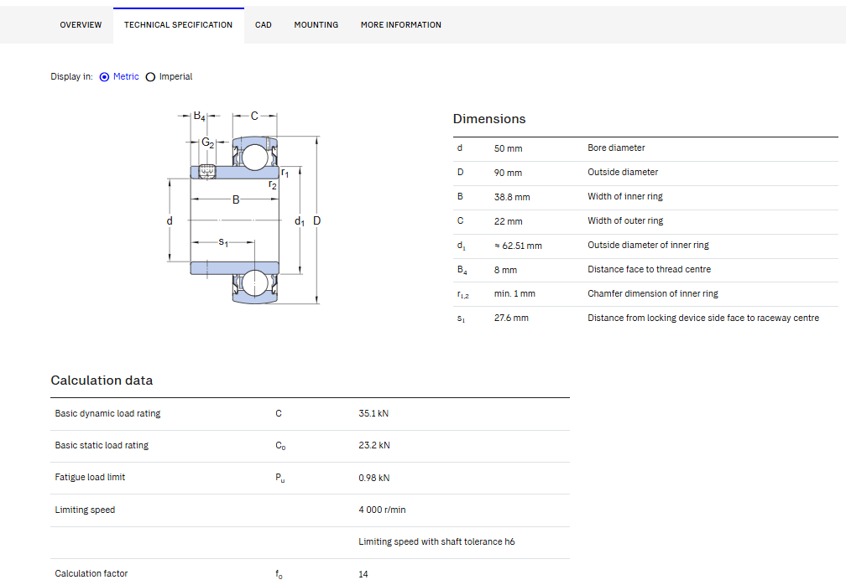Click the '23.2 kN' value
The height and width of the screenshot is (585, 846).
[x=374, y=446]
